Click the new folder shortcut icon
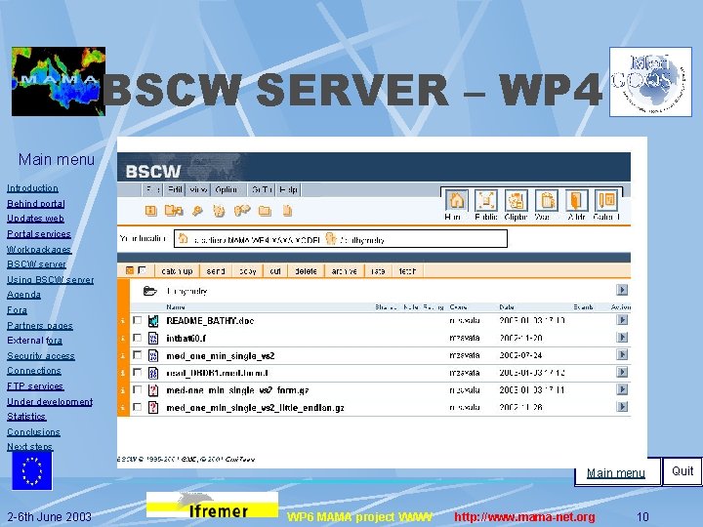 coord(265,211)
